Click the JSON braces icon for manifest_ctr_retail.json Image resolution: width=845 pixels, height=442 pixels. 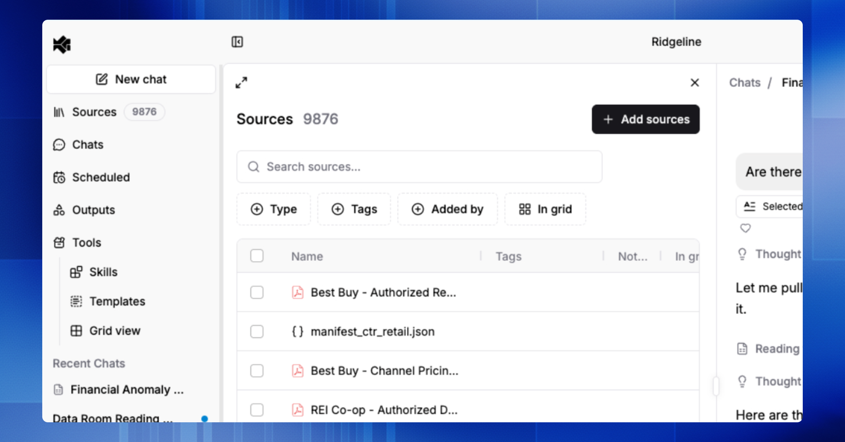coord(298,331)
